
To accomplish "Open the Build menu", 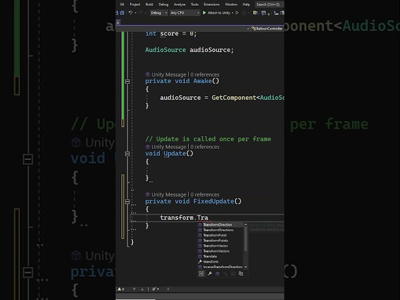I will point(149,4).
